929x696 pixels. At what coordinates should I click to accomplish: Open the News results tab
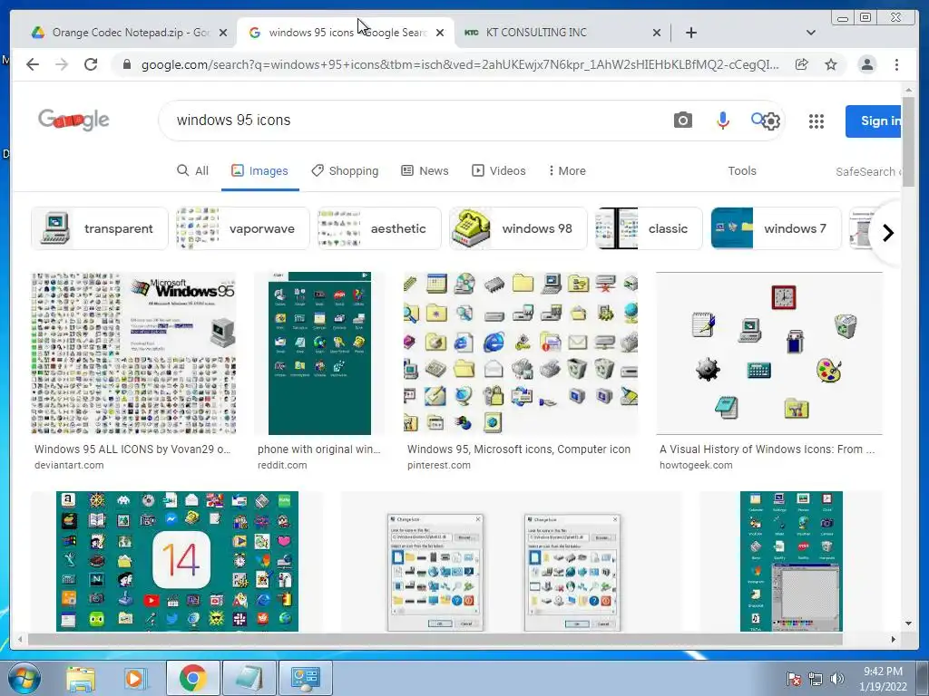pos(425,171)
